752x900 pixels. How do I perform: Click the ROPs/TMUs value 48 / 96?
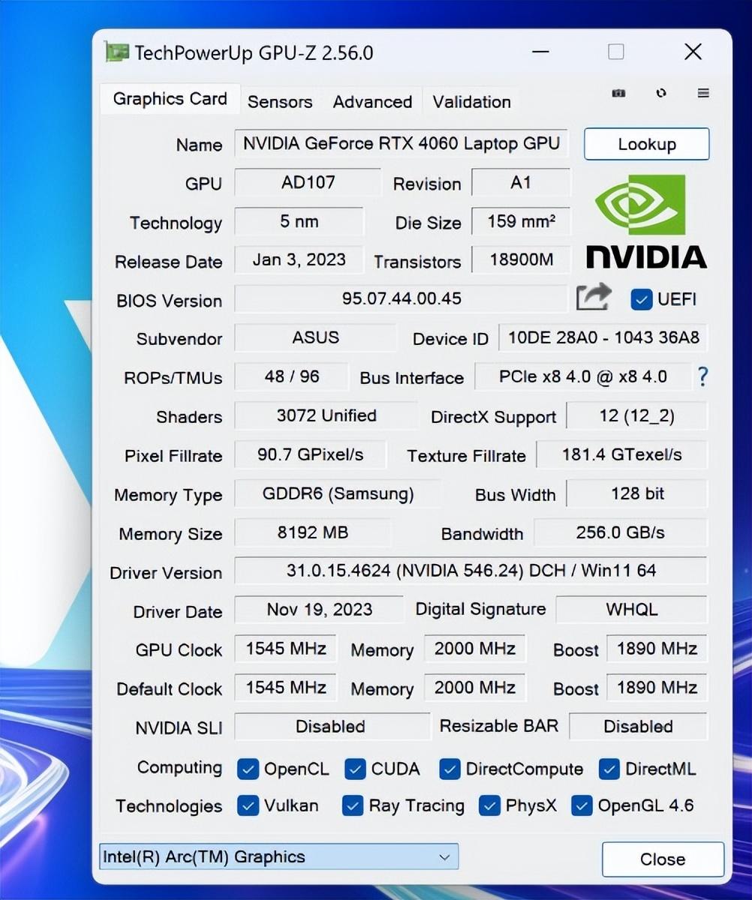pyautogui.click(x=291, y=376)
